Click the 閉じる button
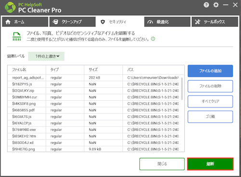The width and height of the screenshot is (241, 177). pyautogui.click(x=162, y=164)
